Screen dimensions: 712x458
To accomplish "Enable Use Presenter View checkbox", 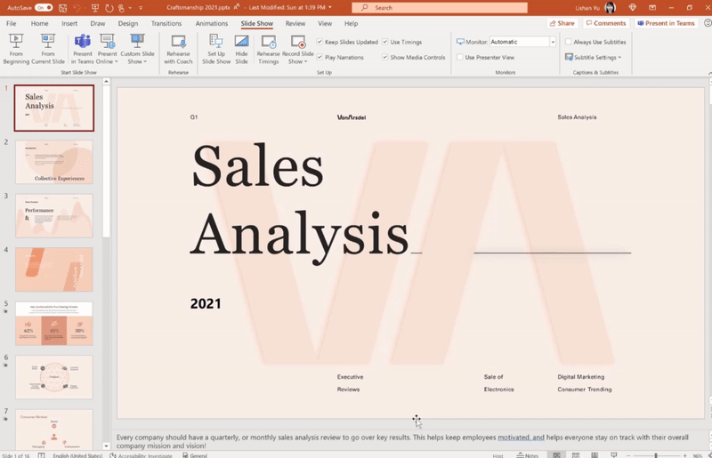I will tap(459, 57).
